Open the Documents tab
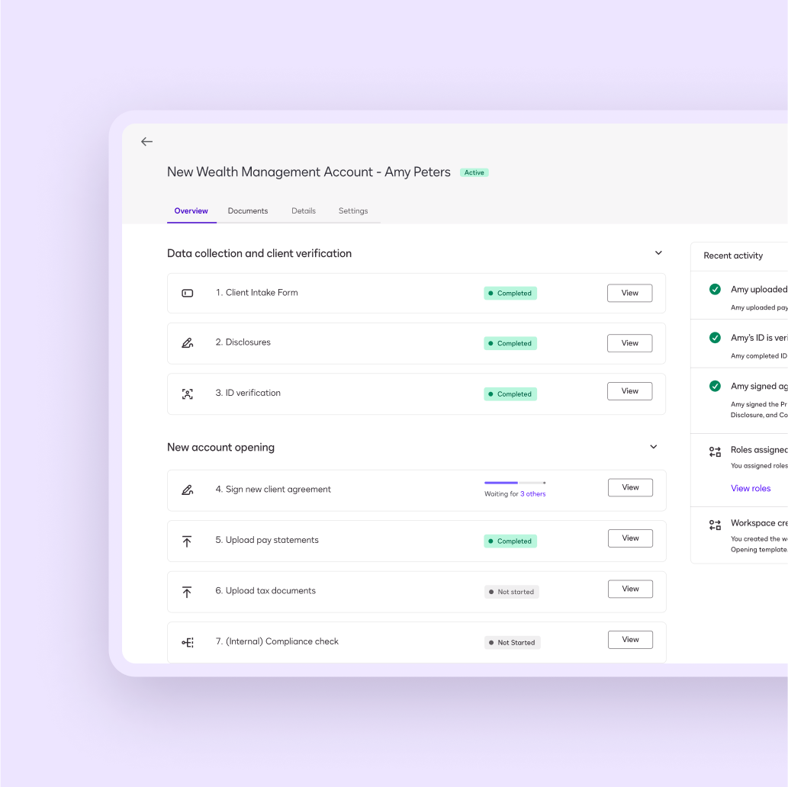This screenshot has height=787, width=788. point(248,211)
